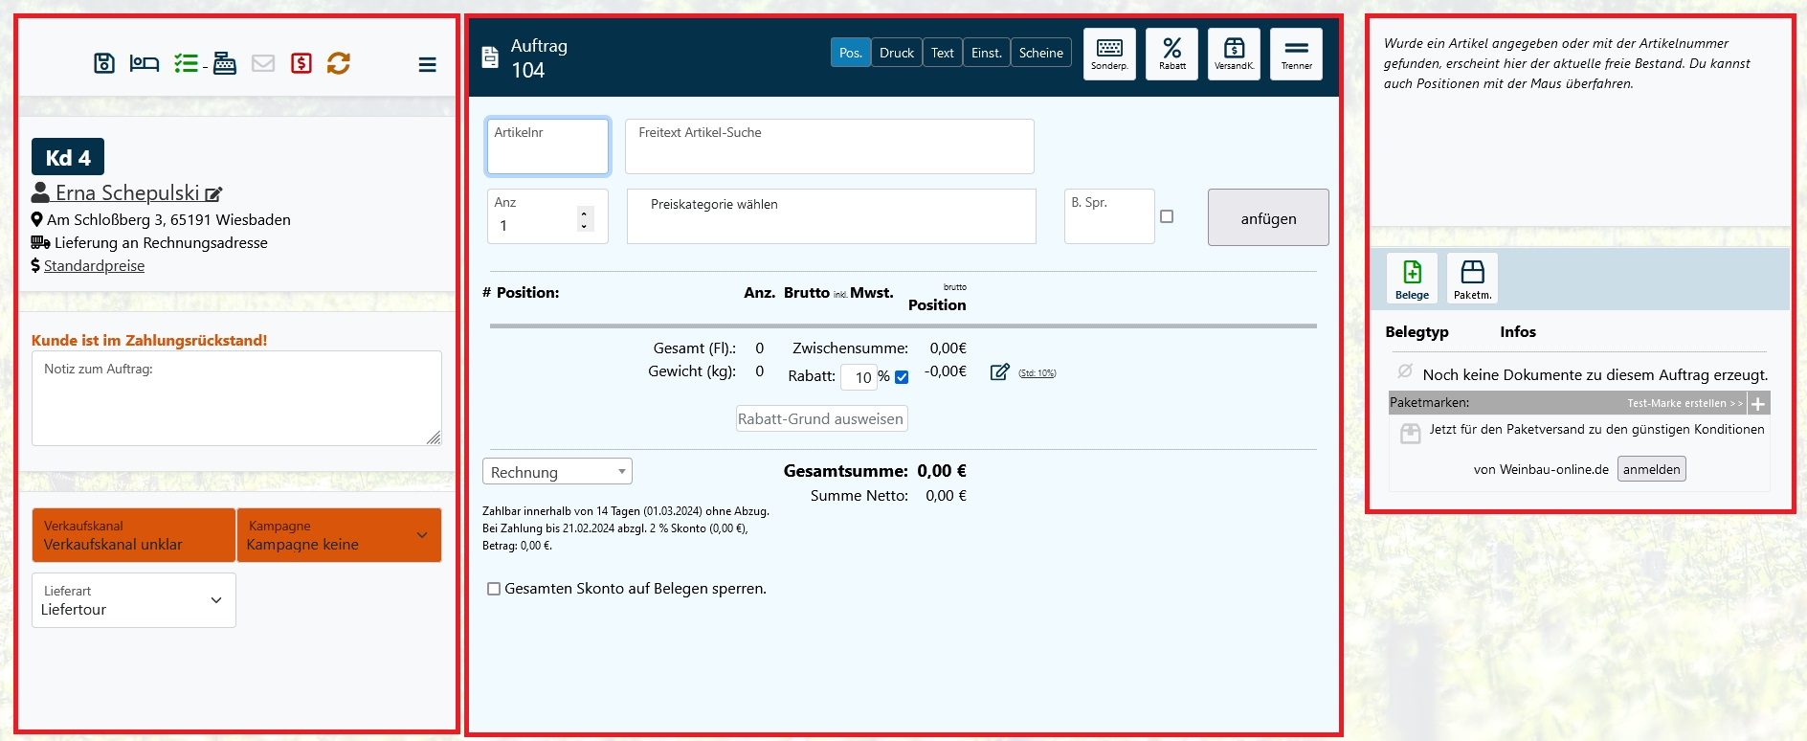The width and height of the screenshot is (1807, 741).
Task: Open the Sonderp. keyboard icon button
Action: [1109, 54]
